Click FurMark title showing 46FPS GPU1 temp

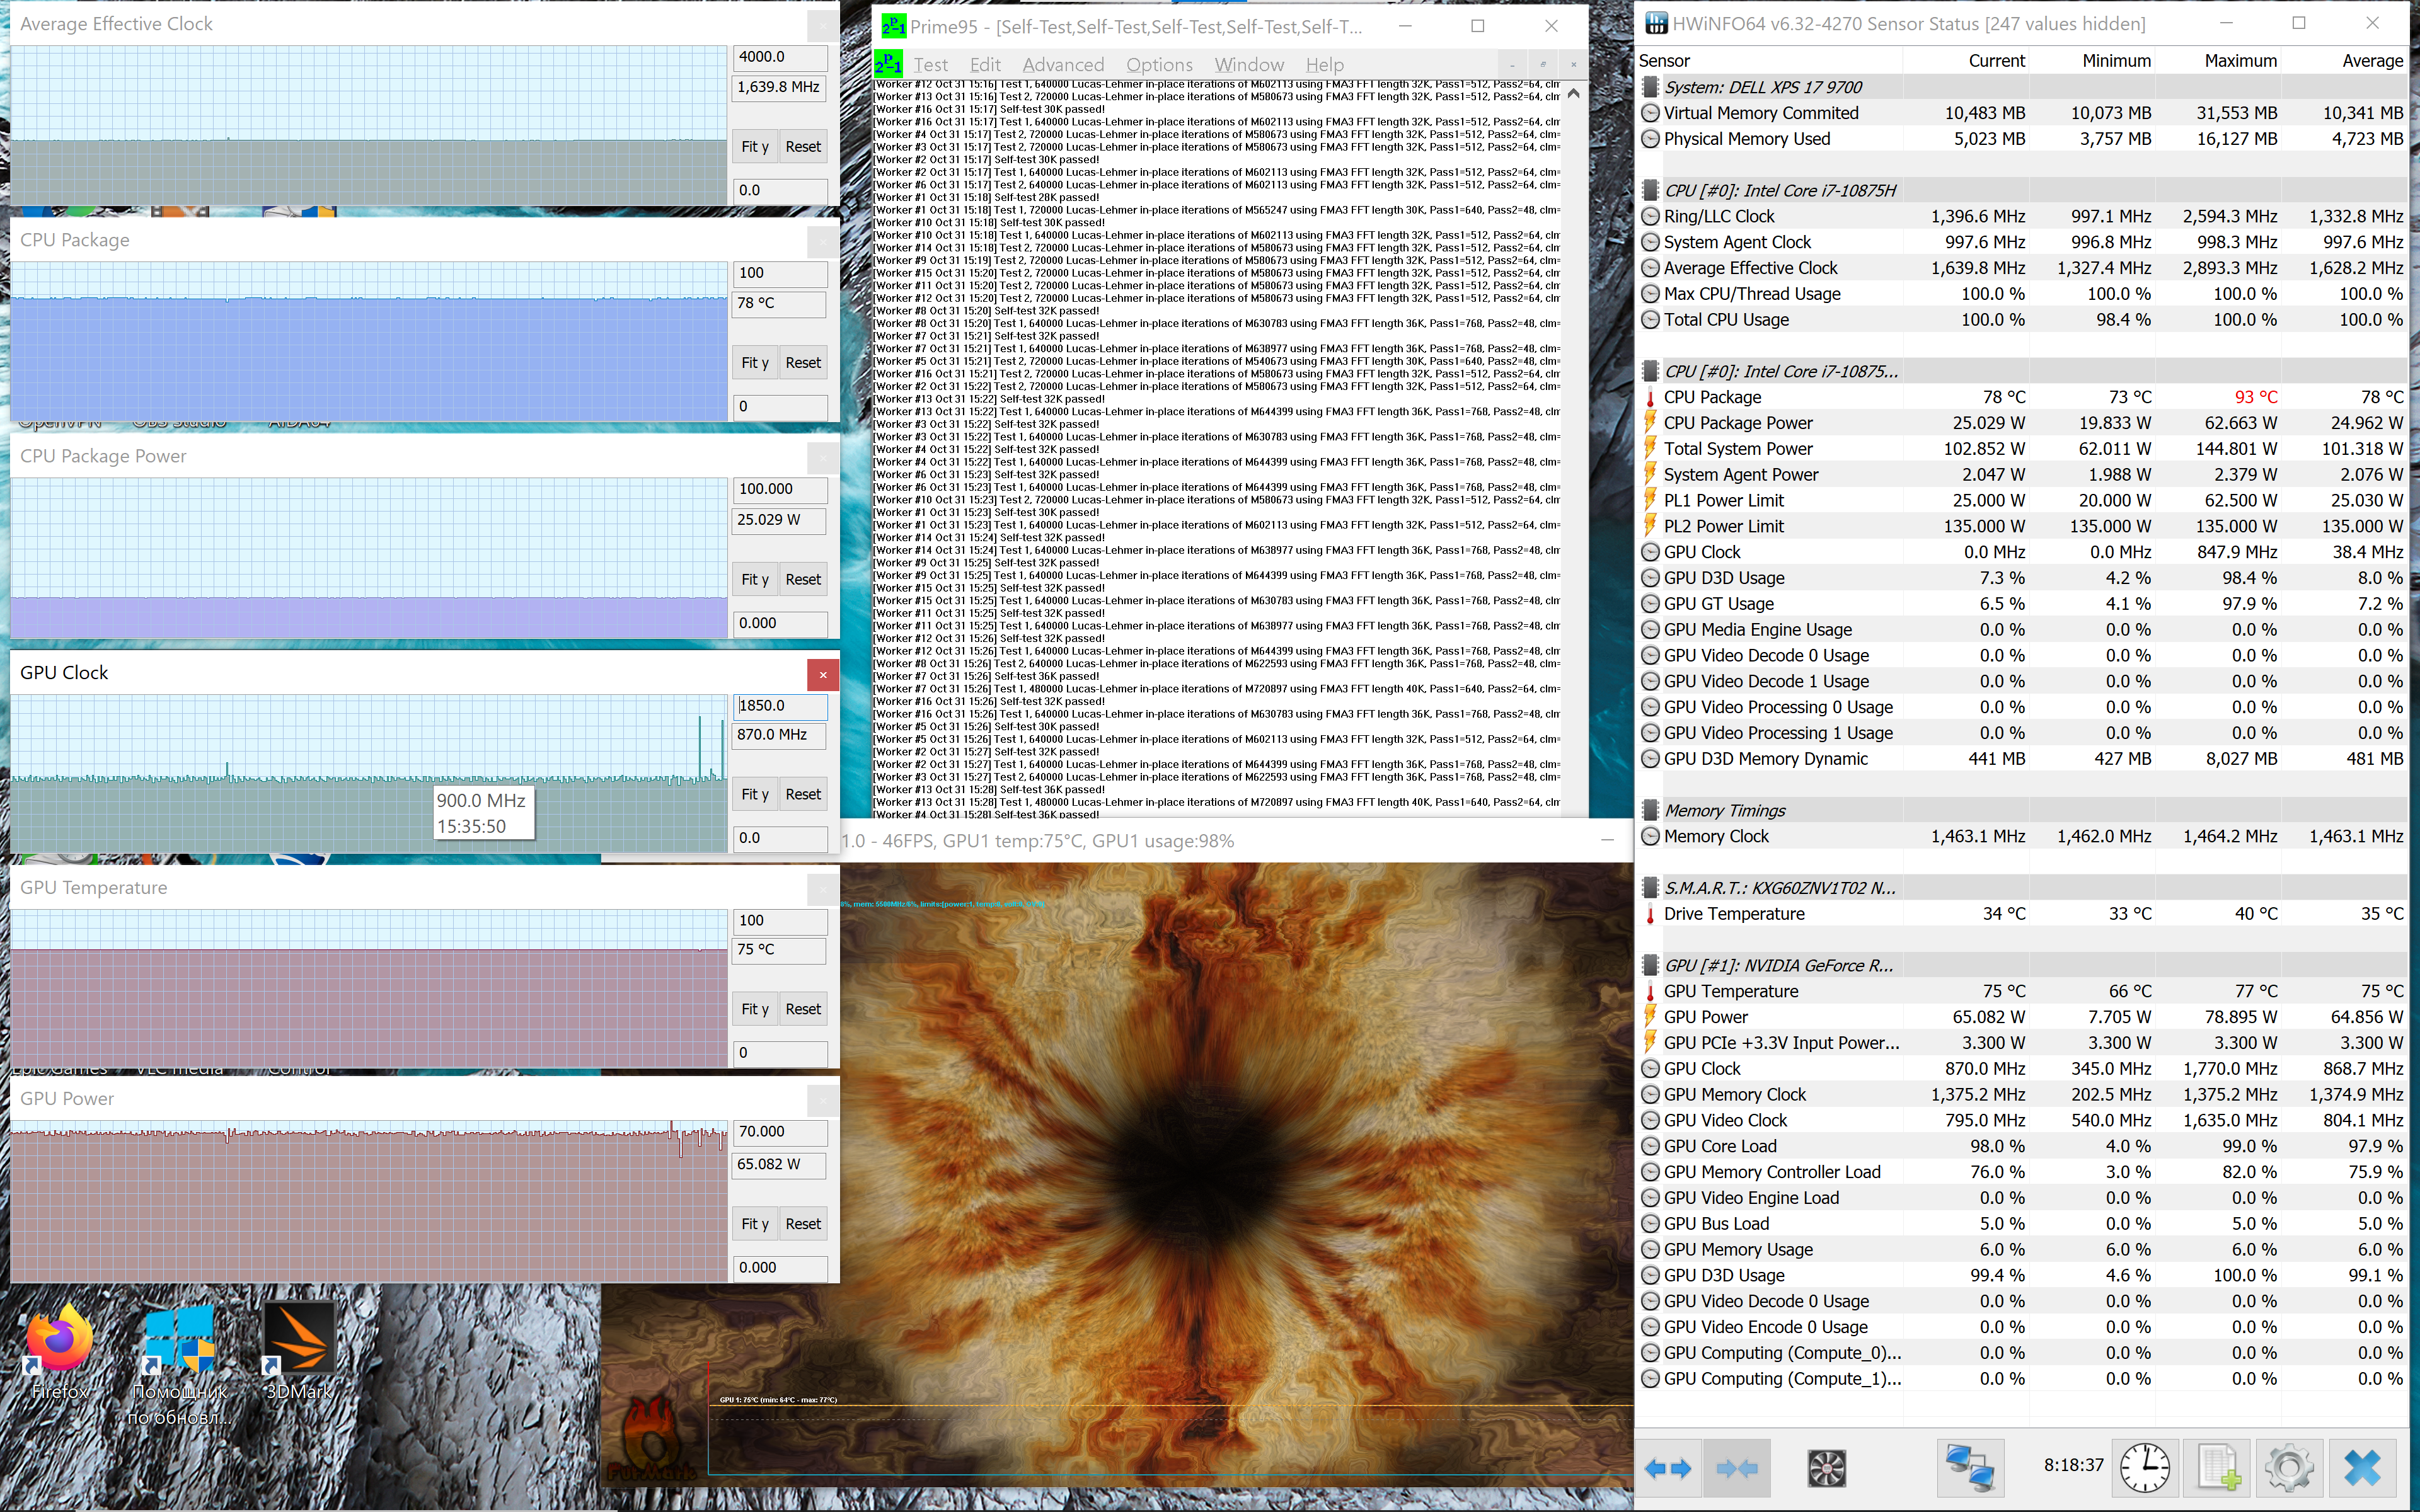[1038, 841]
